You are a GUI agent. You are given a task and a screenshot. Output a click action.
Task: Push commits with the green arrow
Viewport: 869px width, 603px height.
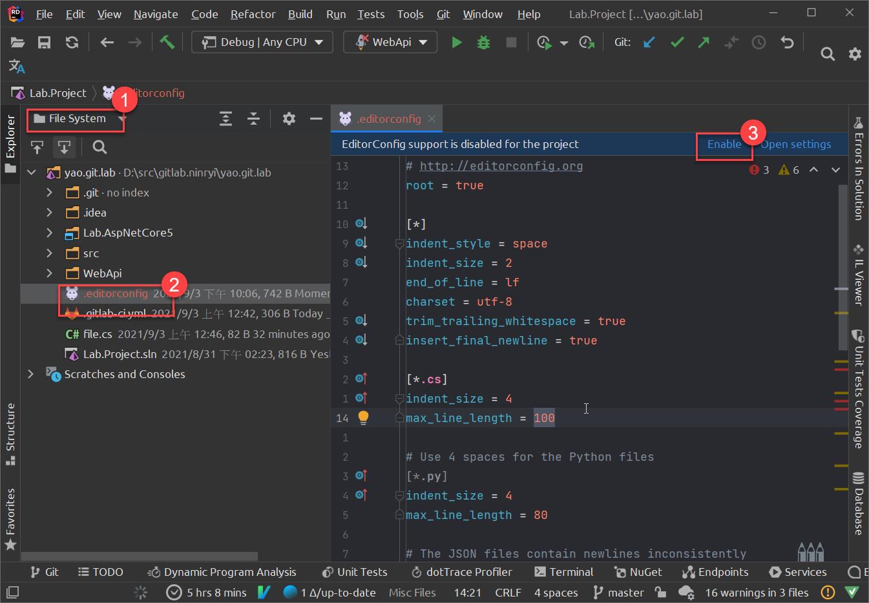(x=704, y=42)
